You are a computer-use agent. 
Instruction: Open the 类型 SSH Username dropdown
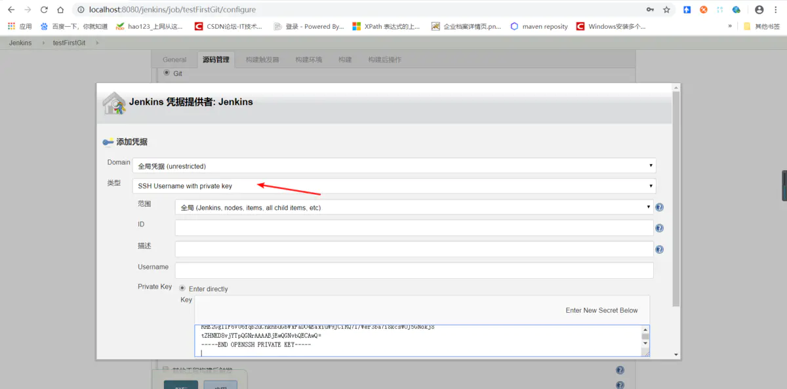[394, 186]
